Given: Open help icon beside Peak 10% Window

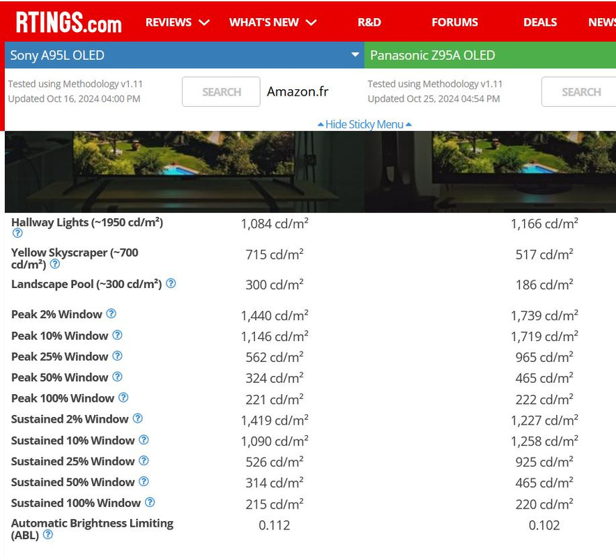Looking at the screenshot, I should pyautogui.click(x=118, y=335).
